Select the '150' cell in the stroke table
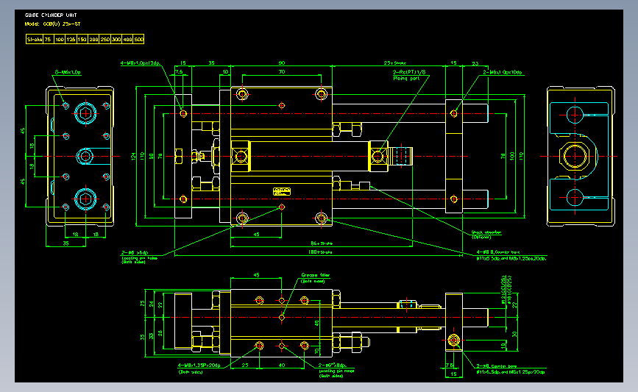This screenshot has width=638, height=392. pyautogui.click(x=82, y=40)
